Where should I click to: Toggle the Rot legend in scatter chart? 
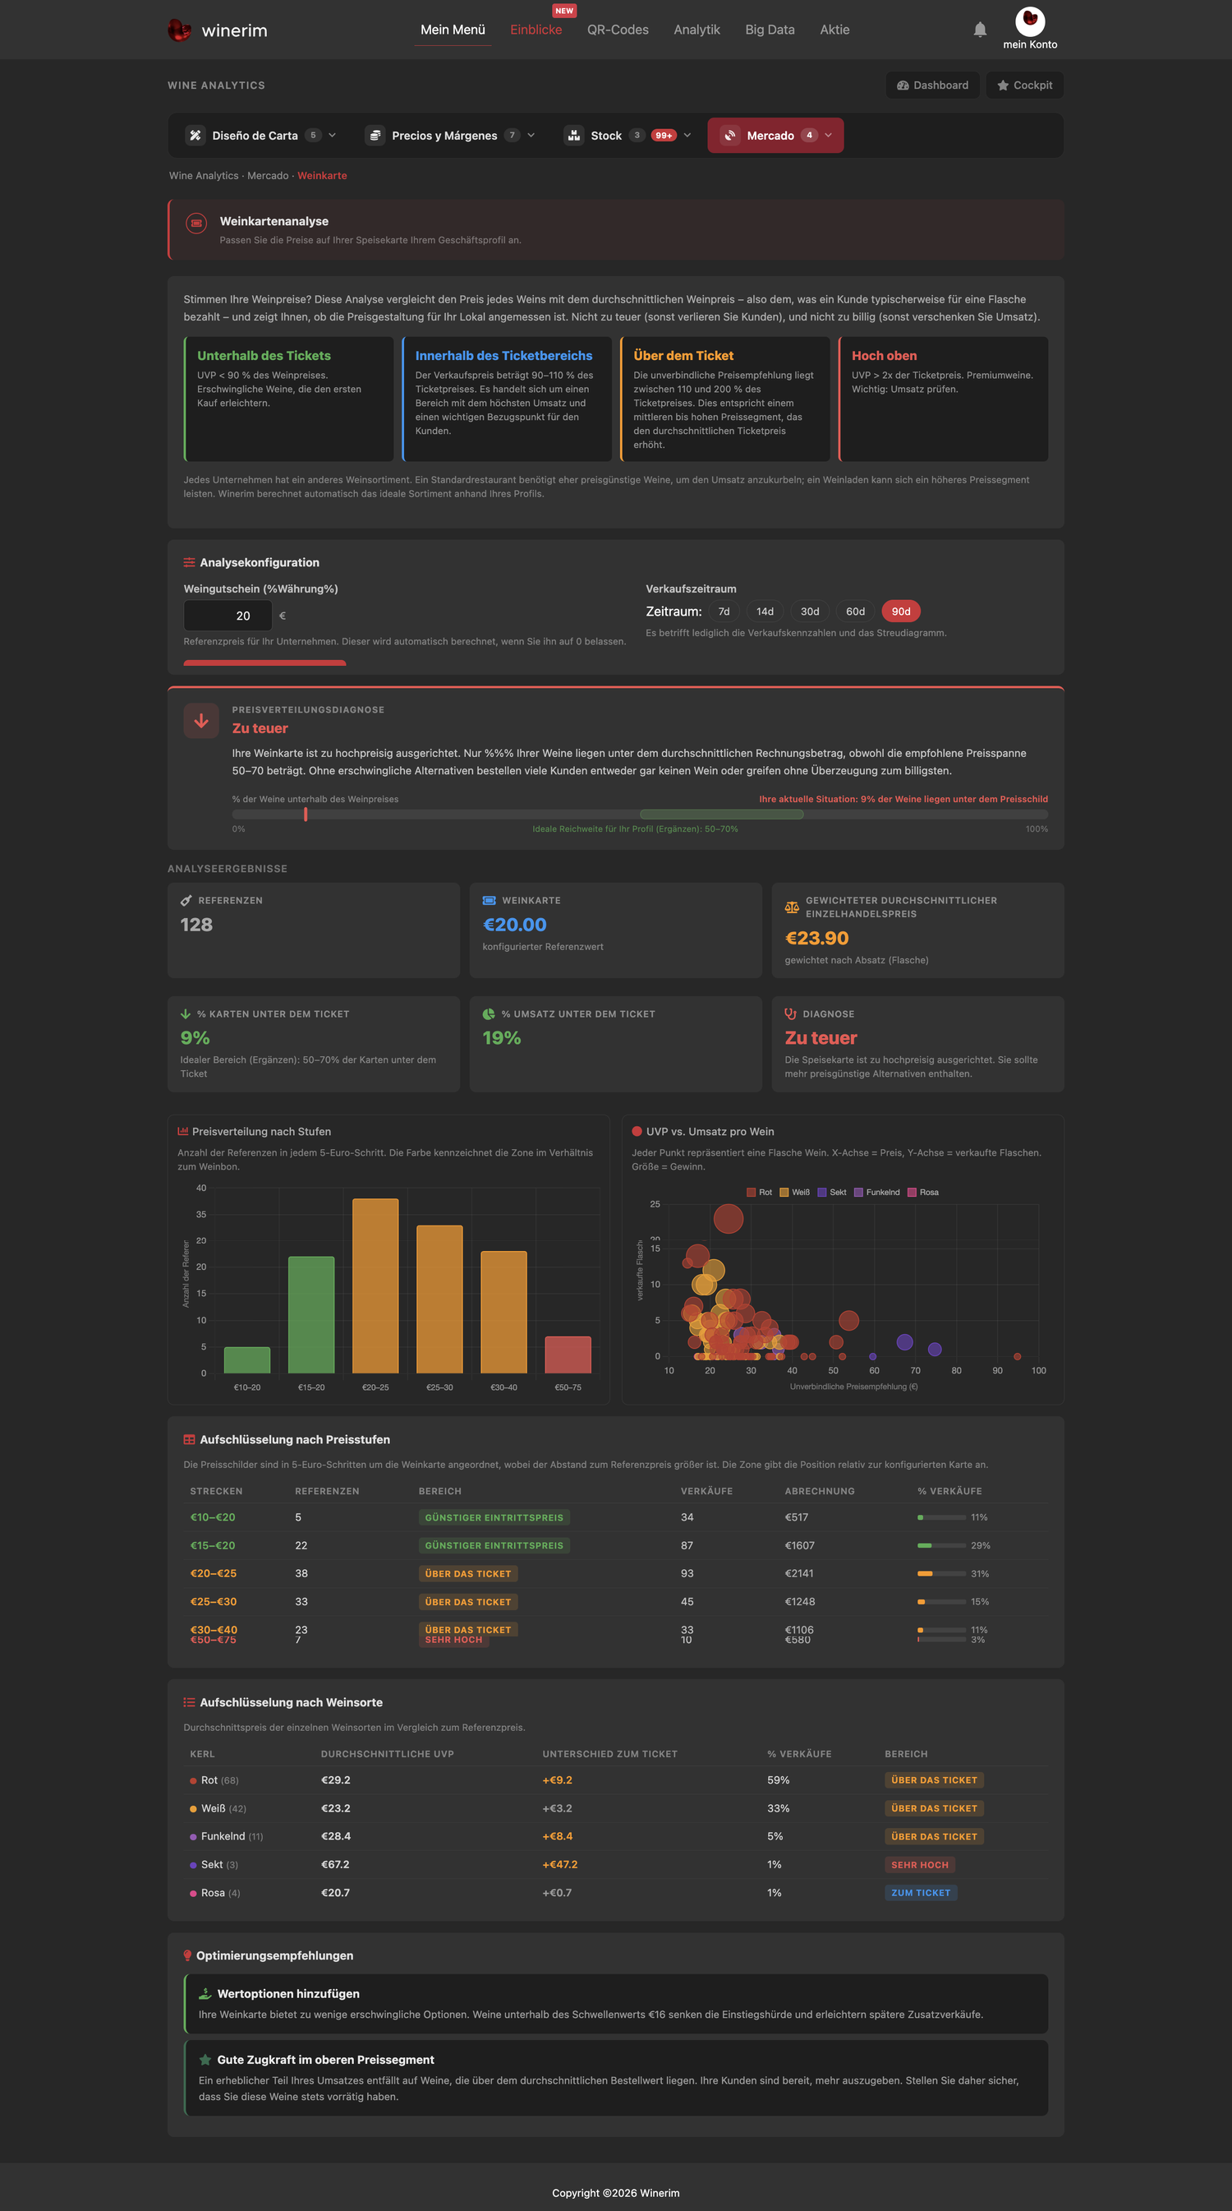click(759, 1192)
